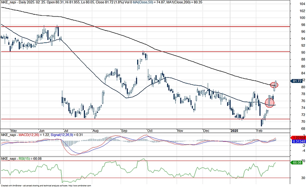The height and width of the screenshot is (187, 306).
Task: Click the 102 price axis label
Action: 302,11
